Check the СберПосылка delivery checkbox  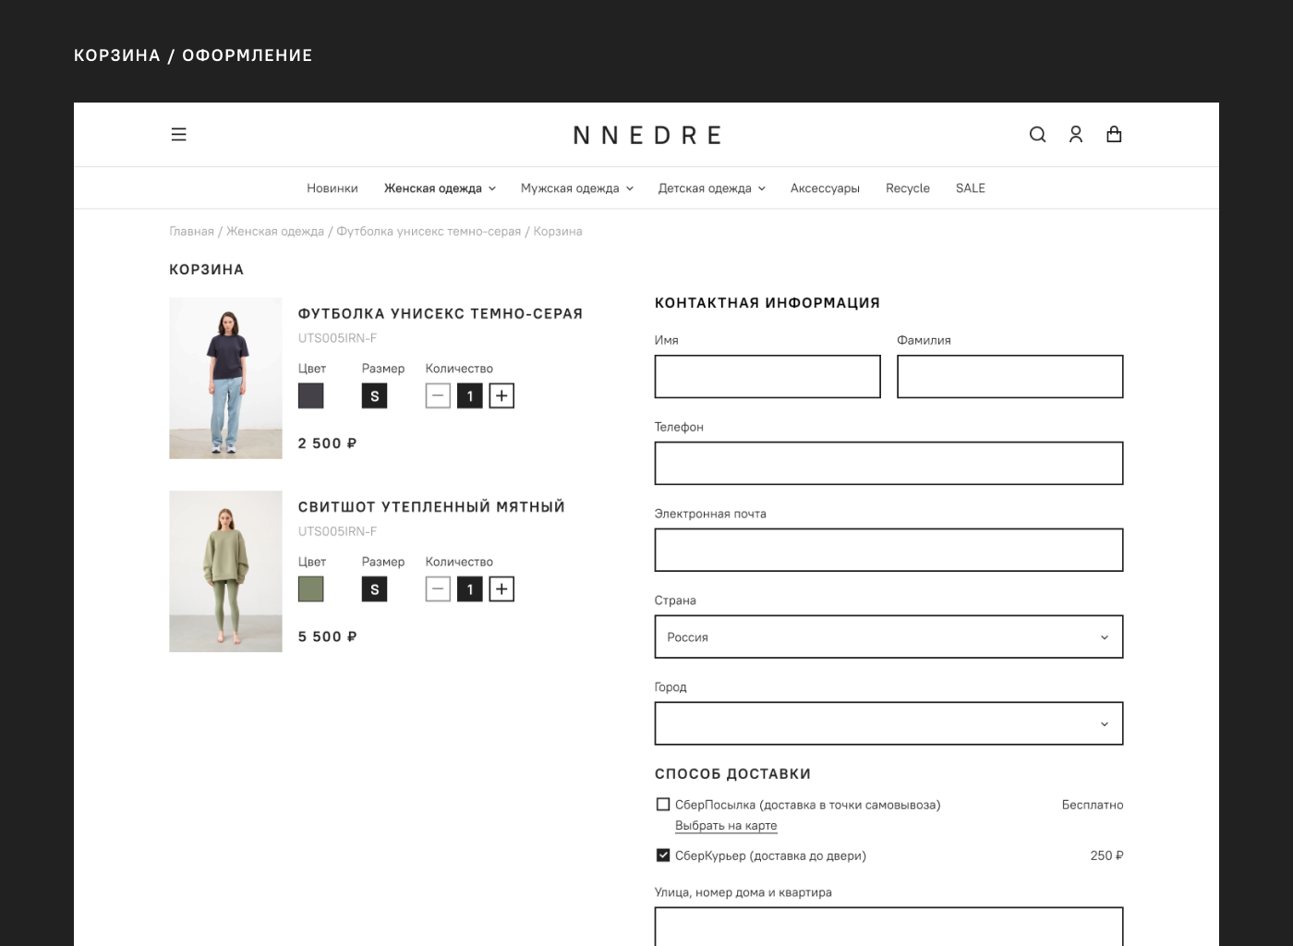pos(663,805)
